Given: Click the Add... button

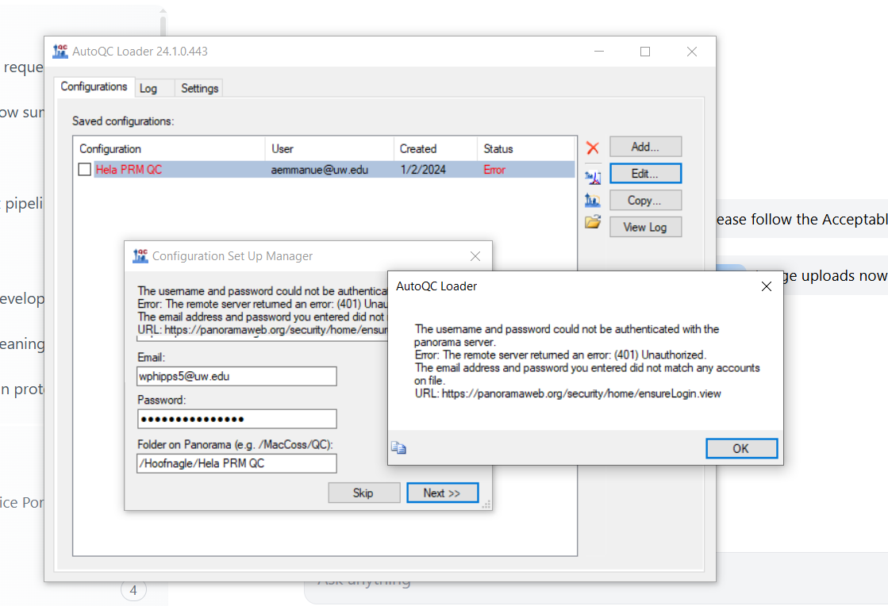Looking at the screenshot, I should [x=646, y=147].
